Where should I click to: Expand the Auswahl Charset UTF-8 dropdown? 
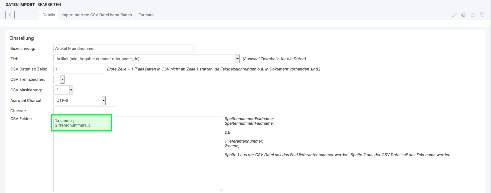pyautogui.click(x=79, y=101)
